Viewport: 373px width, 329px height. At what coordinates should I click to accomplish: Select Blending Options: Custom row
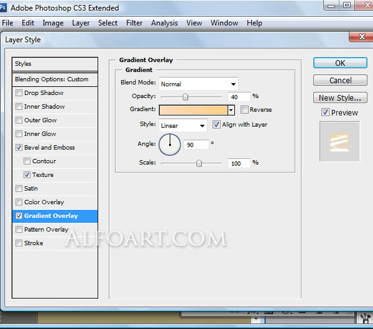[x=55, y=79]
